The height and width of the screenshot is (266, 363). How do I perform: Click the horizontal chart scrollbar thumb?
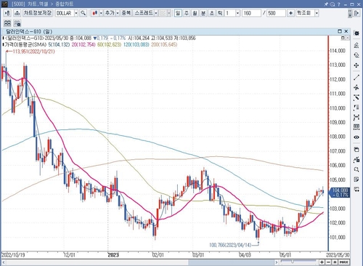[231, 262]
